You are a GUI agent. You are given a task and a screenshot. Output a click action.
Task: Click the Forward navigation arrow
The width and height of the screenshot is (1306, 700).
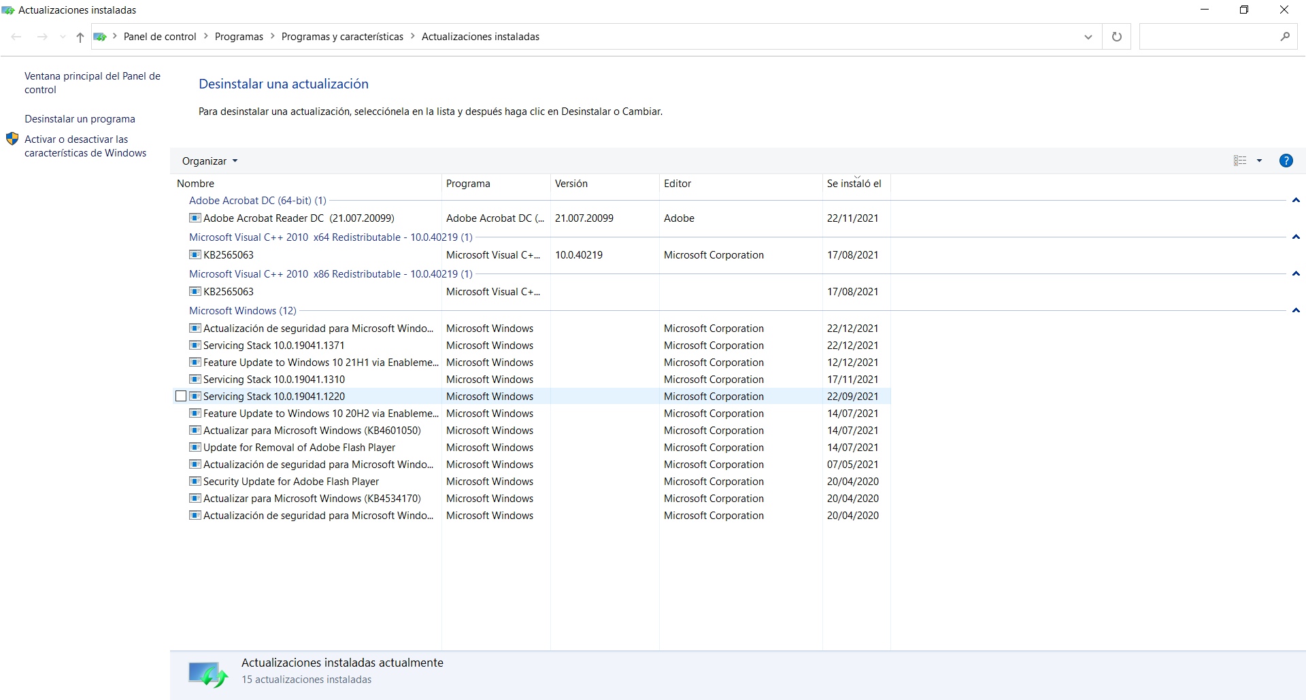[x=42, y=37]
